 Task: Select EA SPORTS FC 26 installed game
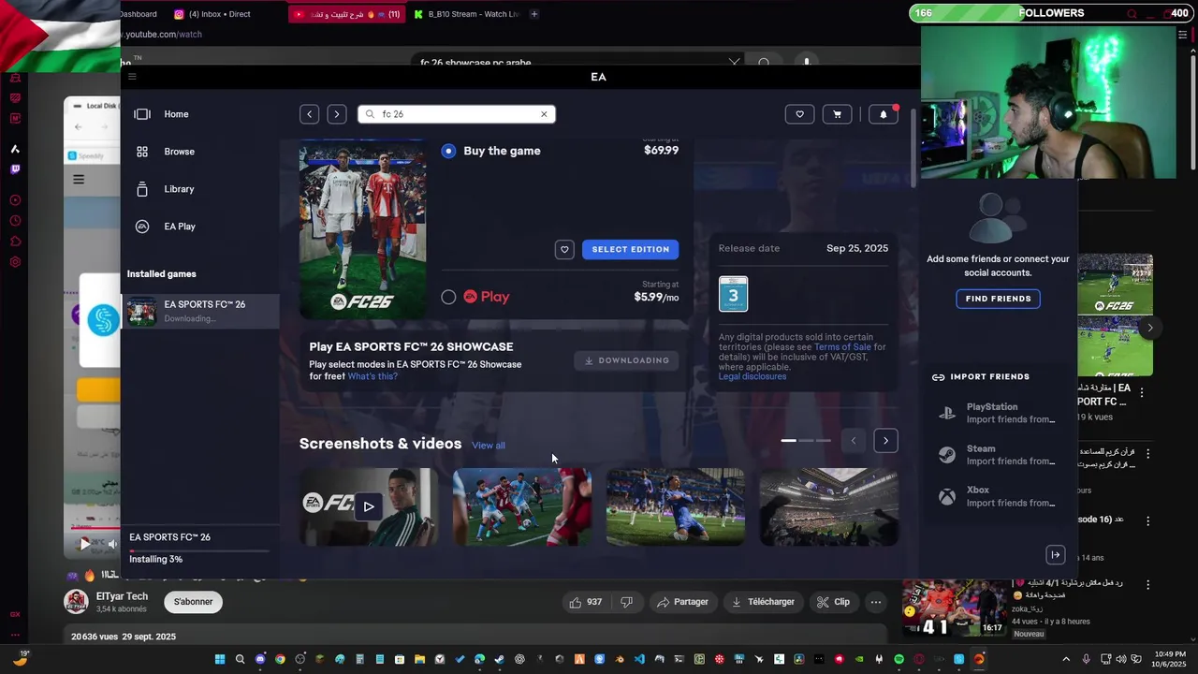[200, 311]
